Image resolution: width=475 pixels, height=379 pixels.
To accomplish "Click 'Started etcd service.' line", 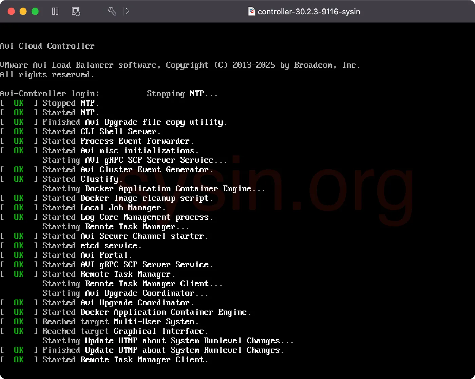I will [92, 246].
